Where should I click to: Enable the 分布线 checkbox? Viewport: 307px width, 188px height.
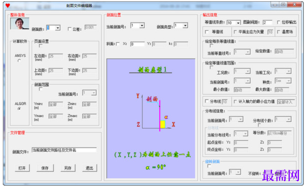pos(207,101)
